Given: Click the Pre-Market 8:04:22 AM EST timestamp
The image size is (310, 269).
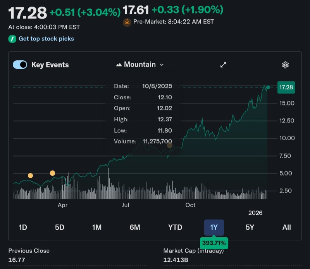Looking at the screenshot, I should point(173,22).
